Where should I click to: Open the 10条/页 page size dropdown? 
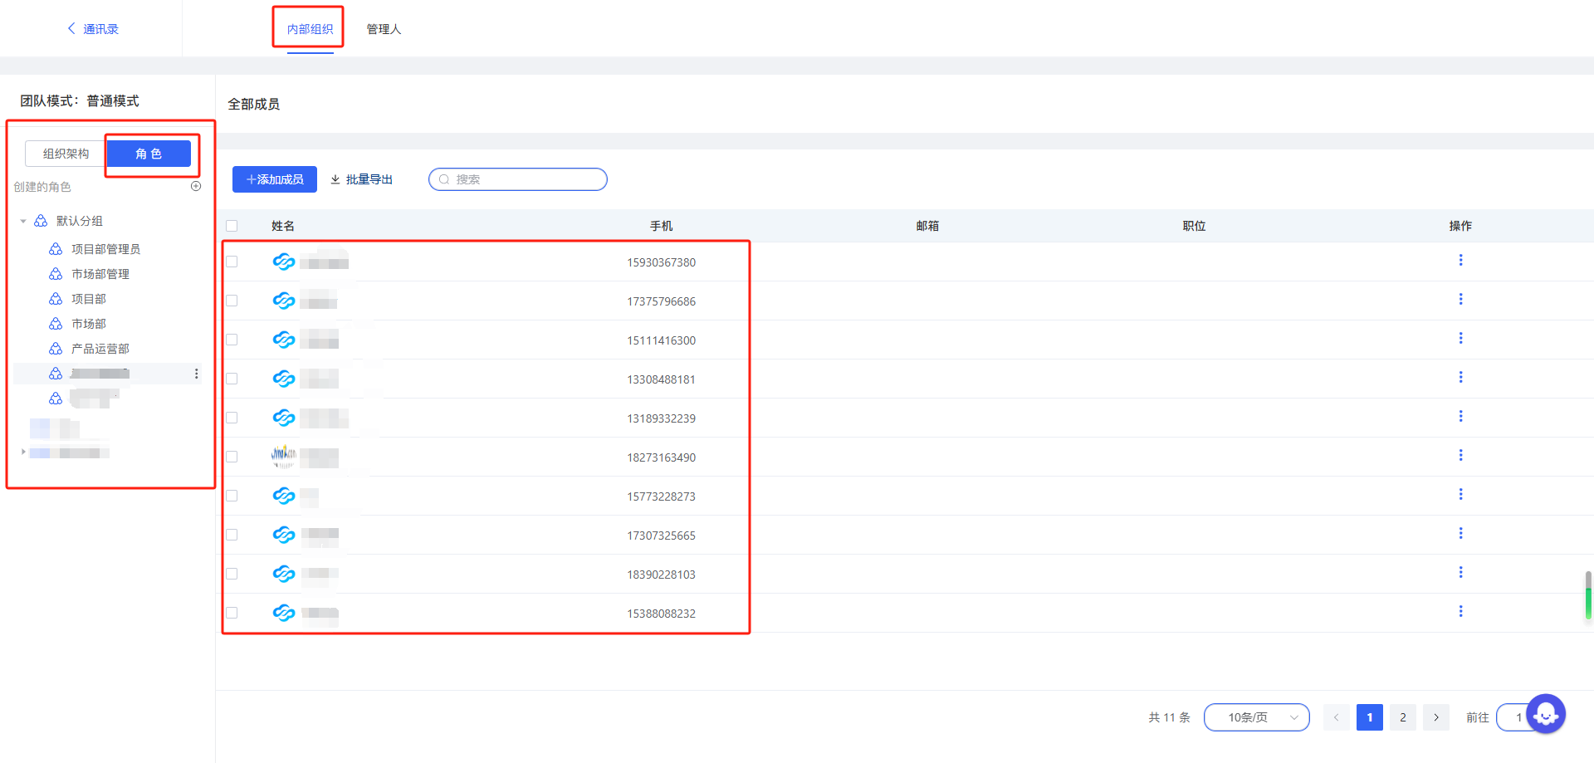(1256, 717)
